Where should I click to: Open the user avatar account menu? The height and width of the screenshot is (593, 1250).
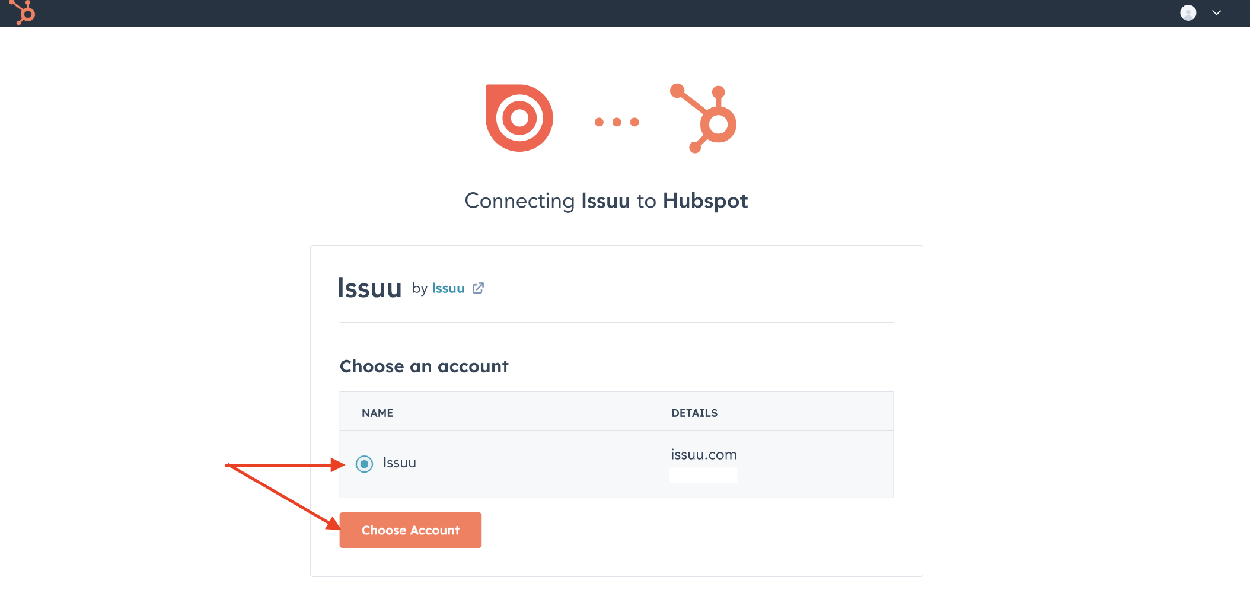[1188, 12]
